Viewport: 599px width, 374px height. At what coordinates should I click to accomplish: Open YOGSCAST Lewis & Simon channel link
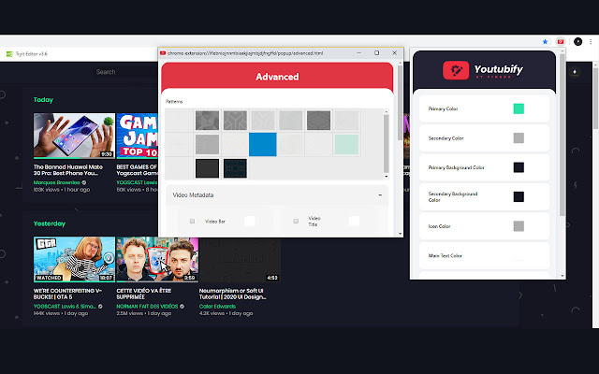point(65,306)
